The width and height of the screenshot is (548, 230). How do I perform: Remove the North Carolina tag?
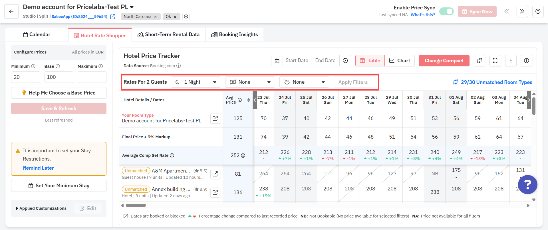tap(156, 17)
